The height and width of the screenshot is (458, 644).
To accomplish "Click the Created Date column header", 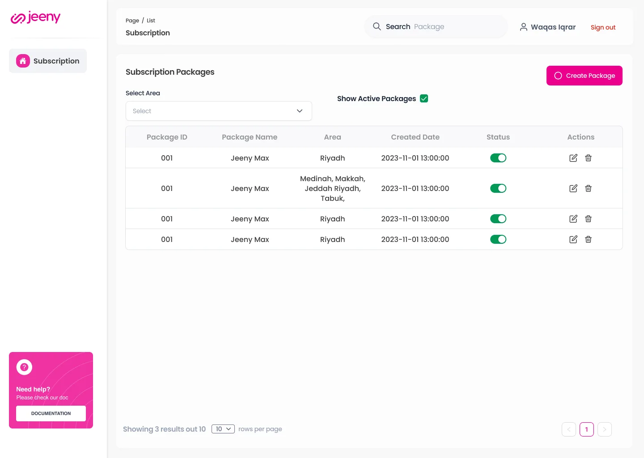I will tap(415, 137).
